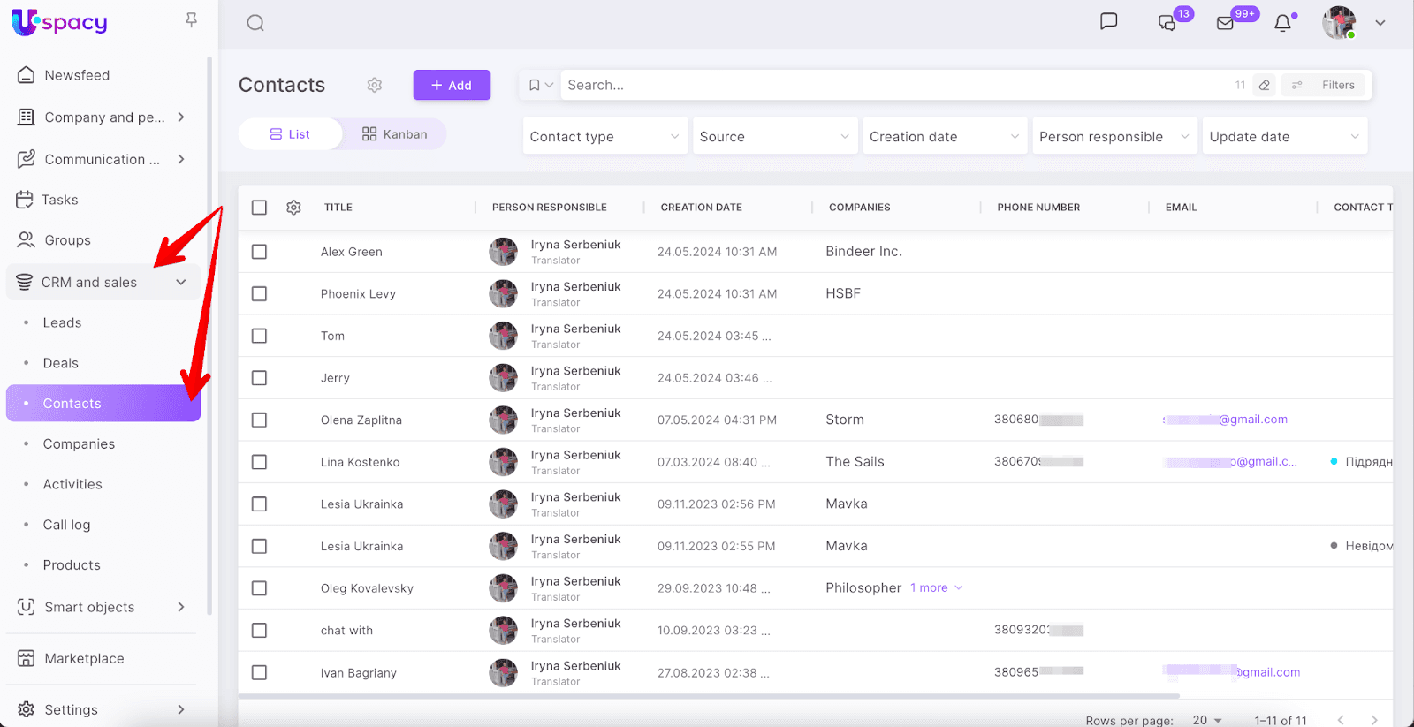Image resolution: width=1414 pixels, height=727 pixels.
Task: Click the search magnifier icon in top bar
Action: pos(255,23)
